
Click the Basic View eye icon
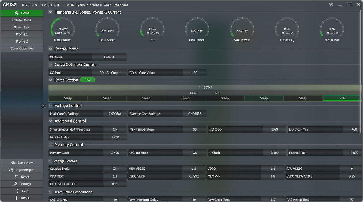click(13, 163)
